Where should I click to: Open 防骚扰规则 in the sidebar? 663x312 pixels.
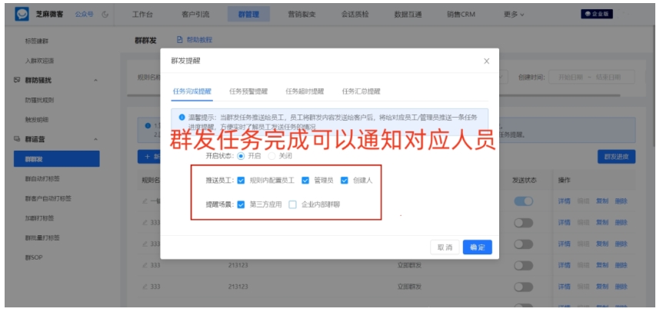pos(40,100)
